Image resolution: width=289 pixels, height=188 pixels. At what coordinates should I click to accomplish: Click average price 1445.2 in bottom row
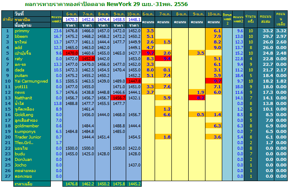click(134, 184)
